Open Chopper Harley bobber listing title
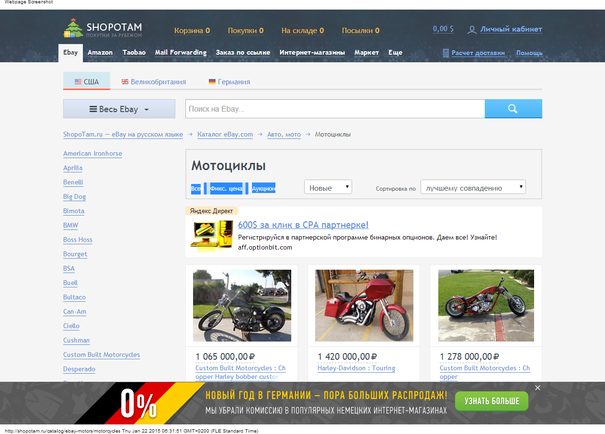 pyautogui.click(x=240, y=373)
